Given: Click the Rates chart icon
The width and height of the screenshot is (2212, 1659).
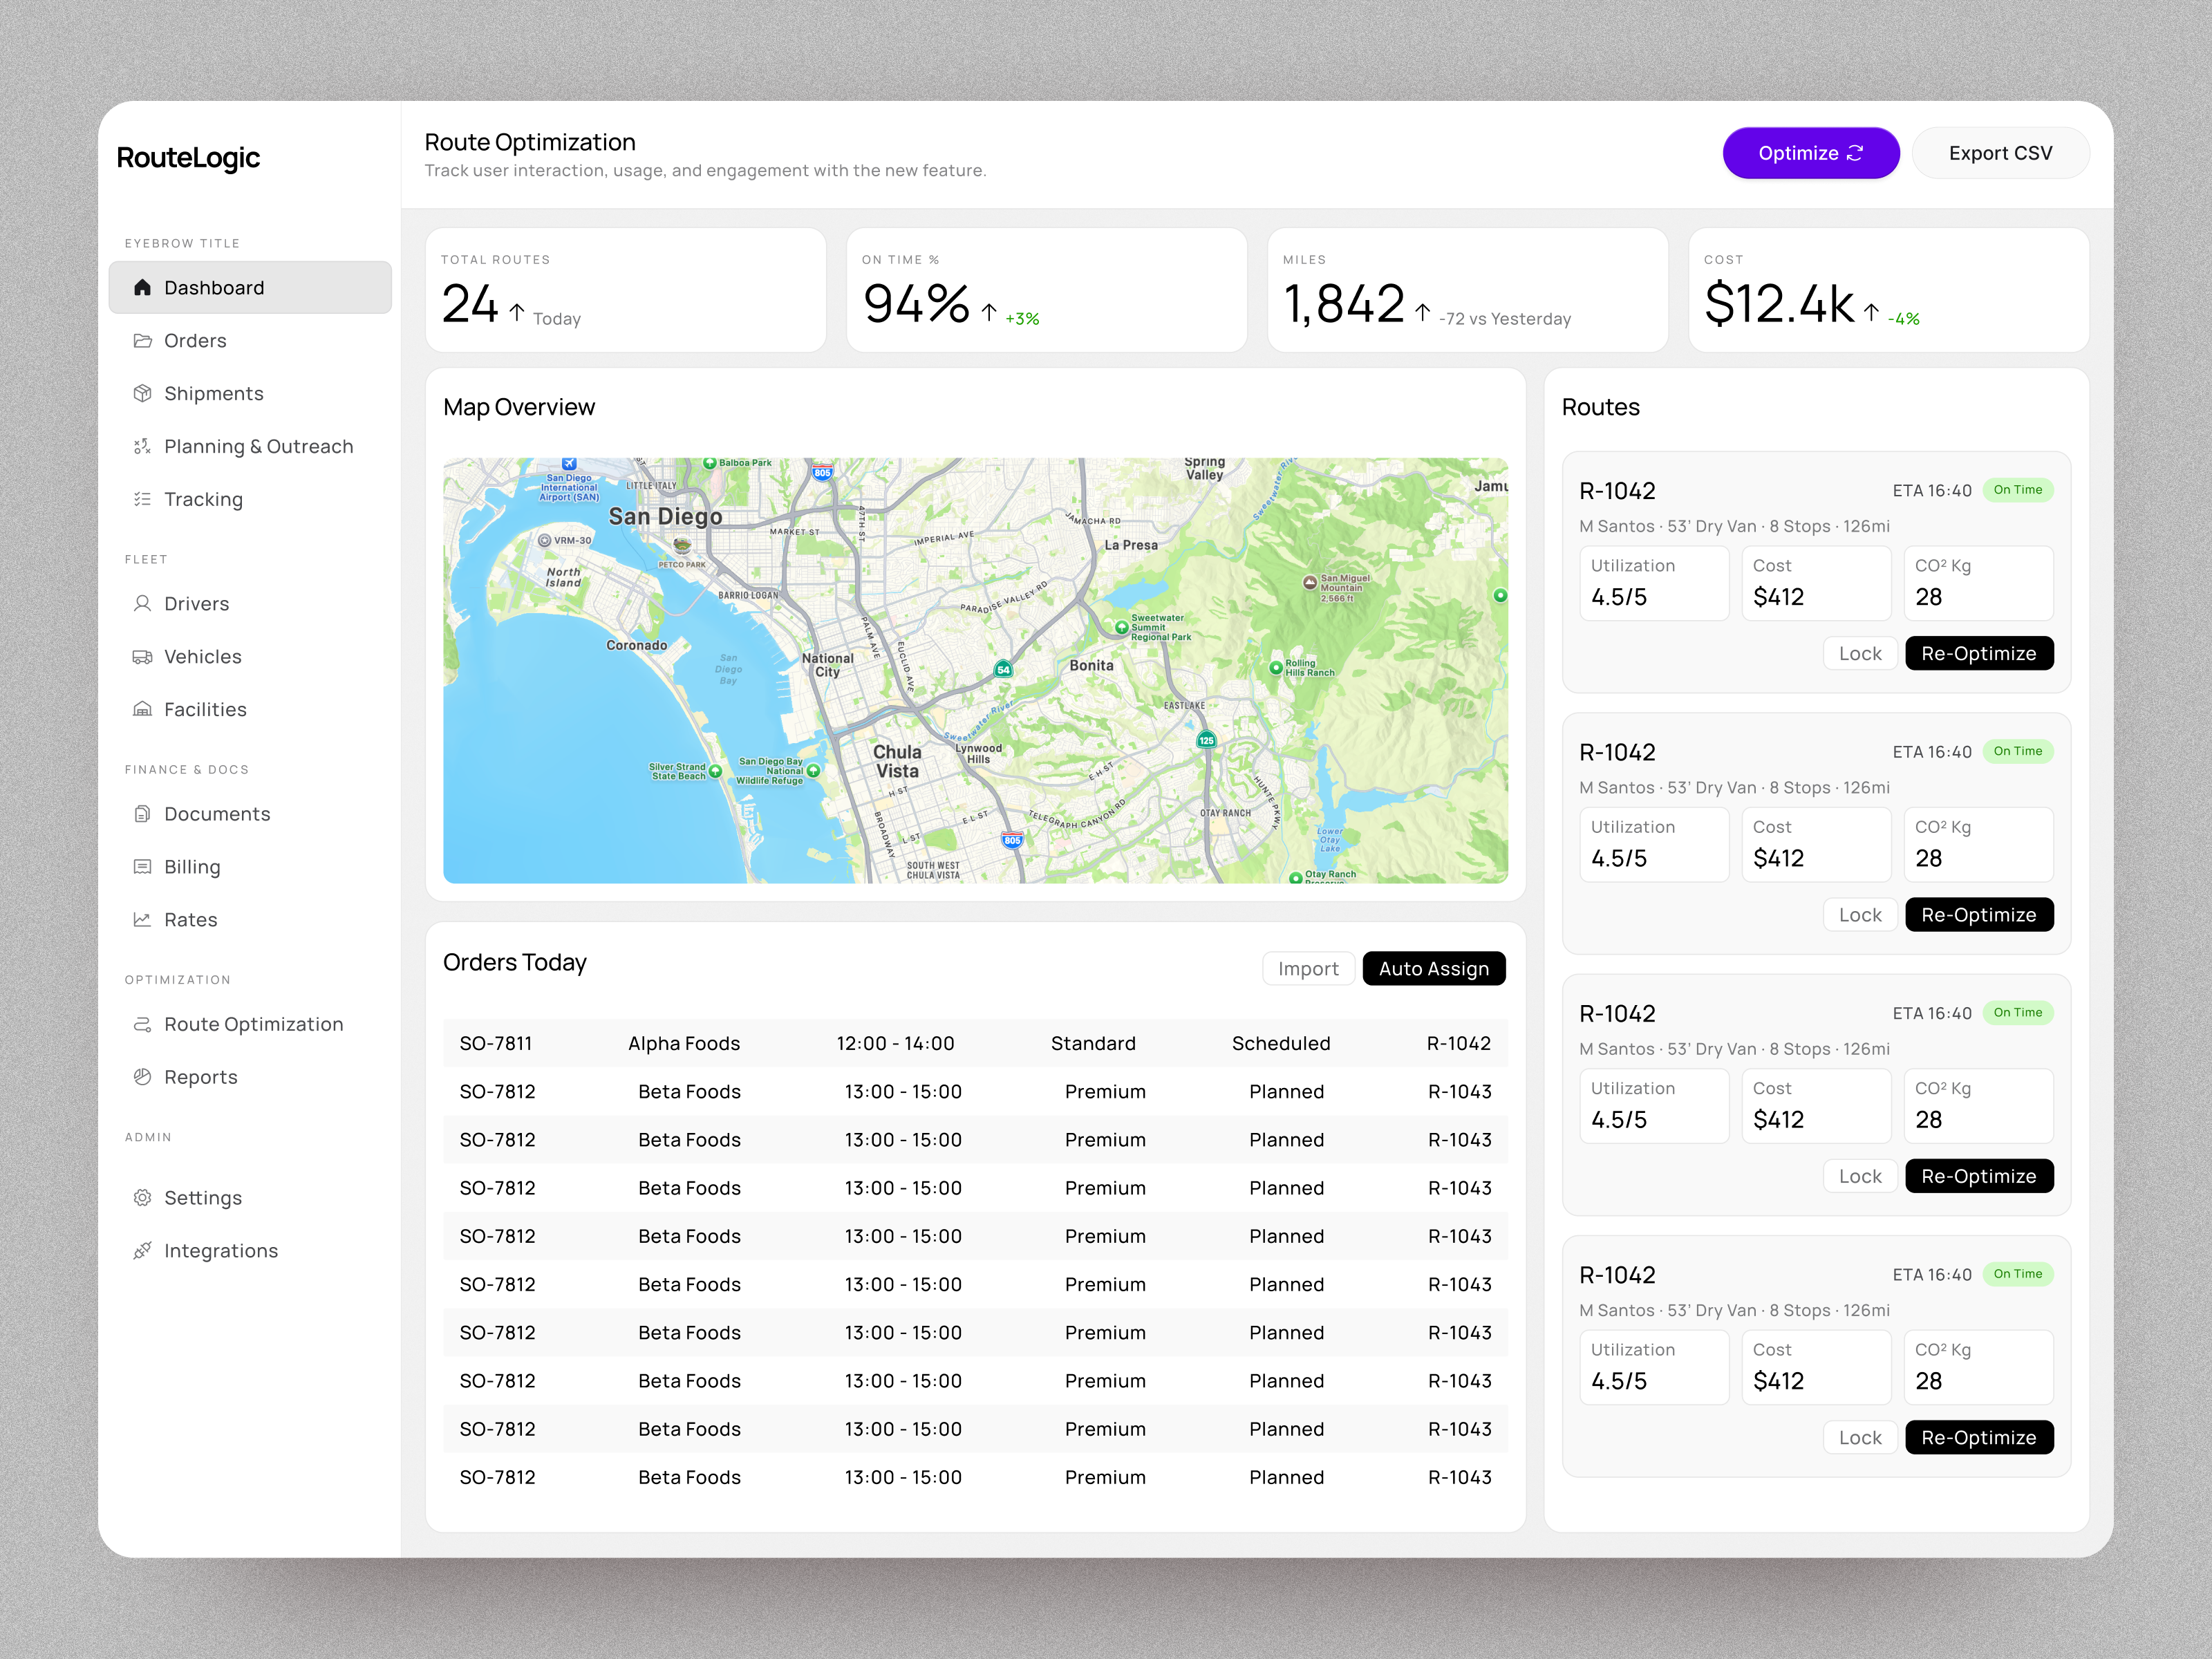Looking at the screenshot, I should click(142, 919).
